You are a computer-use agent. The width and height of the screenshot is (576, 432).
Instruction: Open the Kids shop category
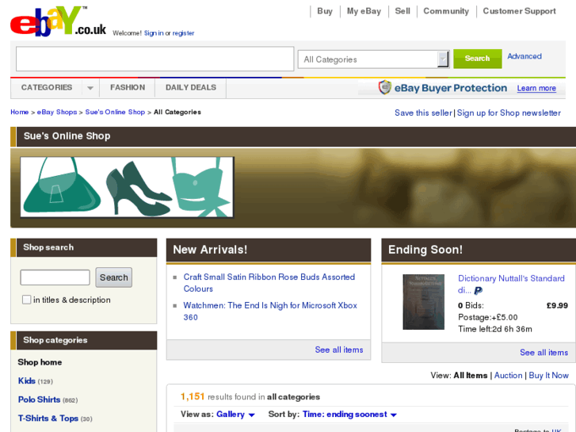[27, 381]
